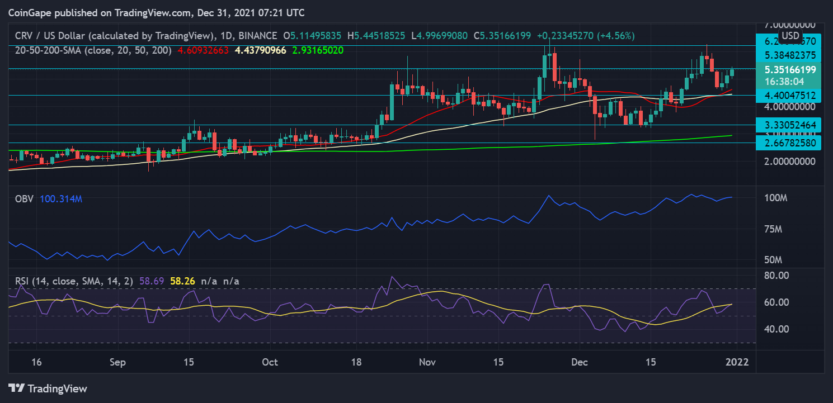Click the 2022 label on the time axis
Screen dimensions: 833x403
735,362
